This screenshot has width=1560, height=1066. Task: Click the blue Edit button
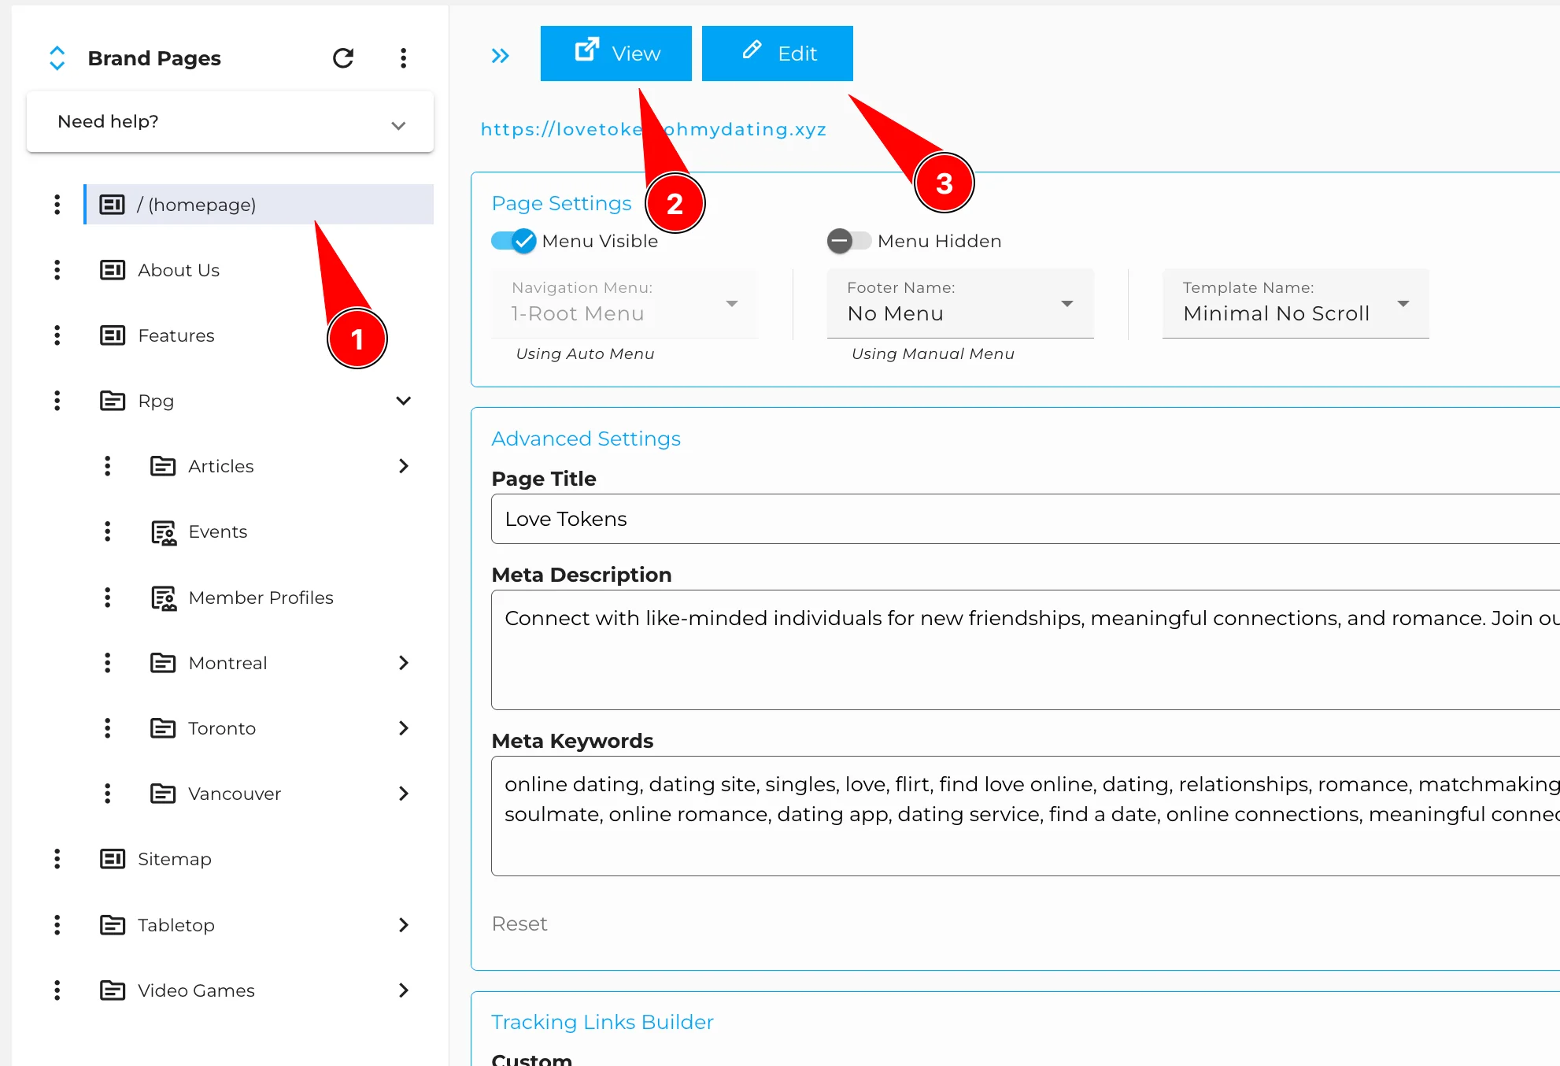pos(777,54)
